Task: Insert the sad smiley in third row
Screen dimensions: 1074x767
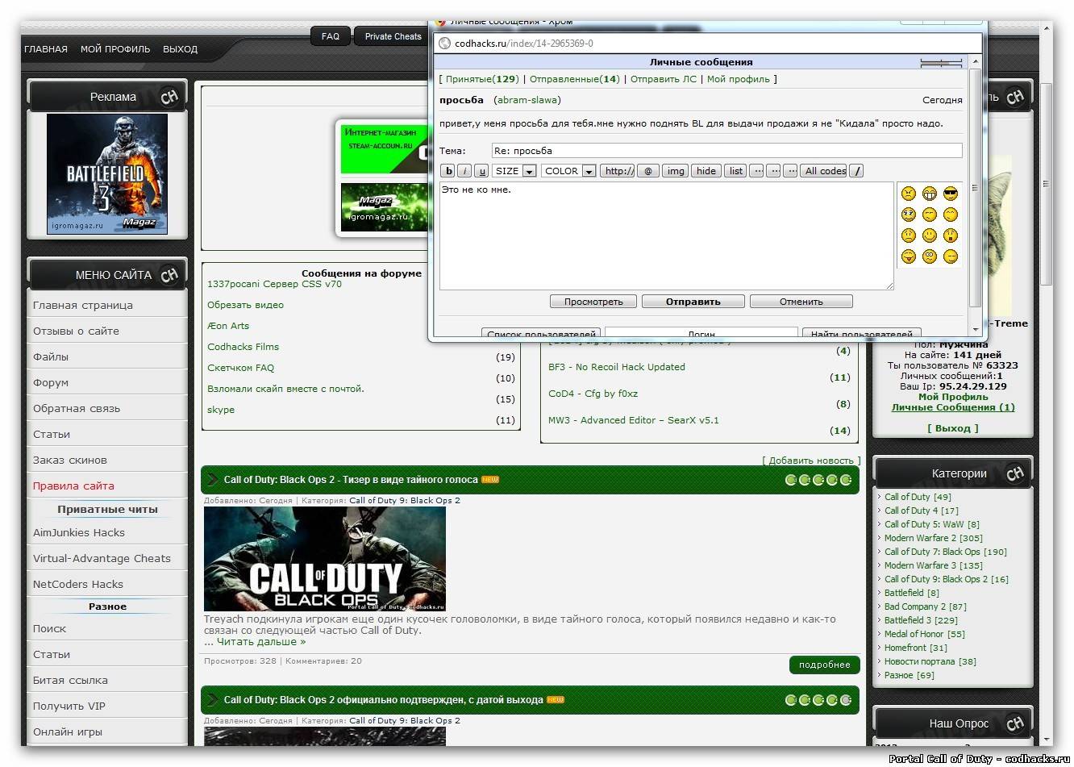Action: pyautogui.click(x=909, y=236)
